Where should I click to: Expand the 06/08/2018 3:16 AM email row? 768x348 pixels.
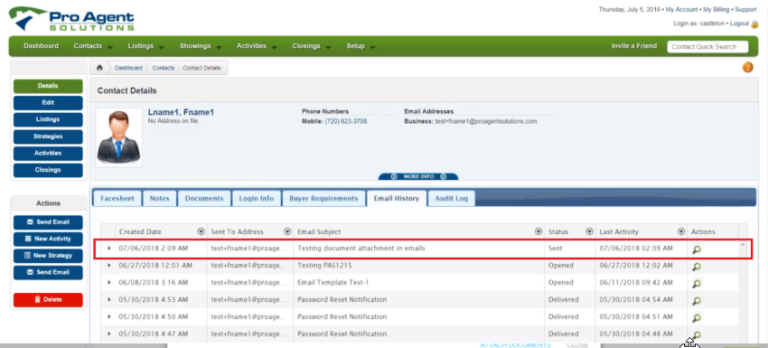click(x=109, y=283)
